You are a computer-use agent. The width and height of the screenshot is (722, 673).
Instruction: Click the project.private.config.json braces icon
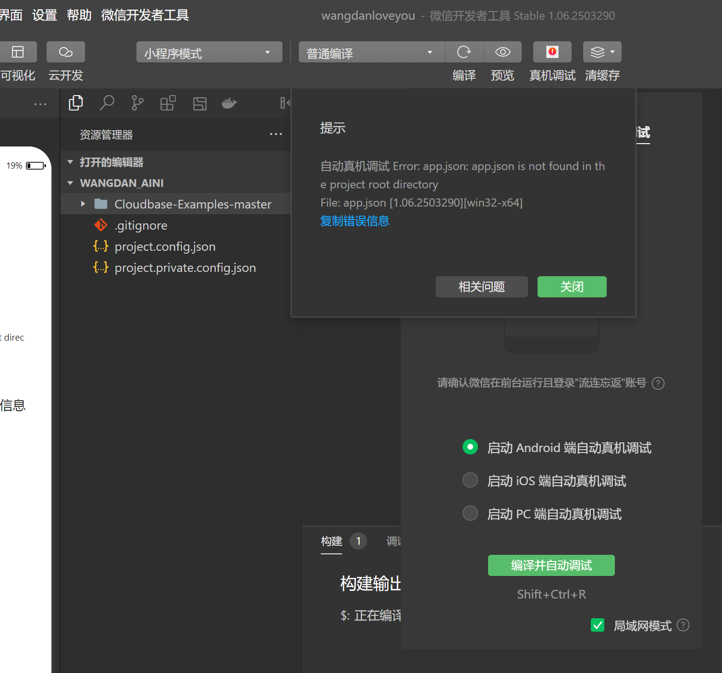(101, 267)
